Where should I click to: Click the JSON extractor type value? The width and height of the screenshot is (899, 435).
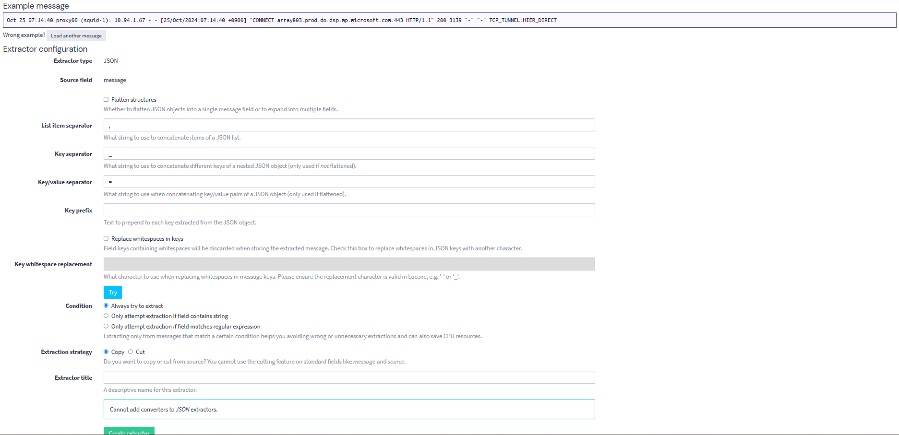[111, 61]
